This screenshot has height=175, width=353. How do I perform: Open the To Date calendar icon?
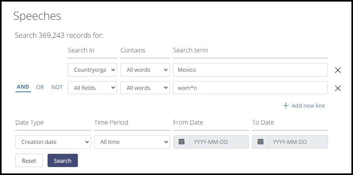click(x=260, y=142)
